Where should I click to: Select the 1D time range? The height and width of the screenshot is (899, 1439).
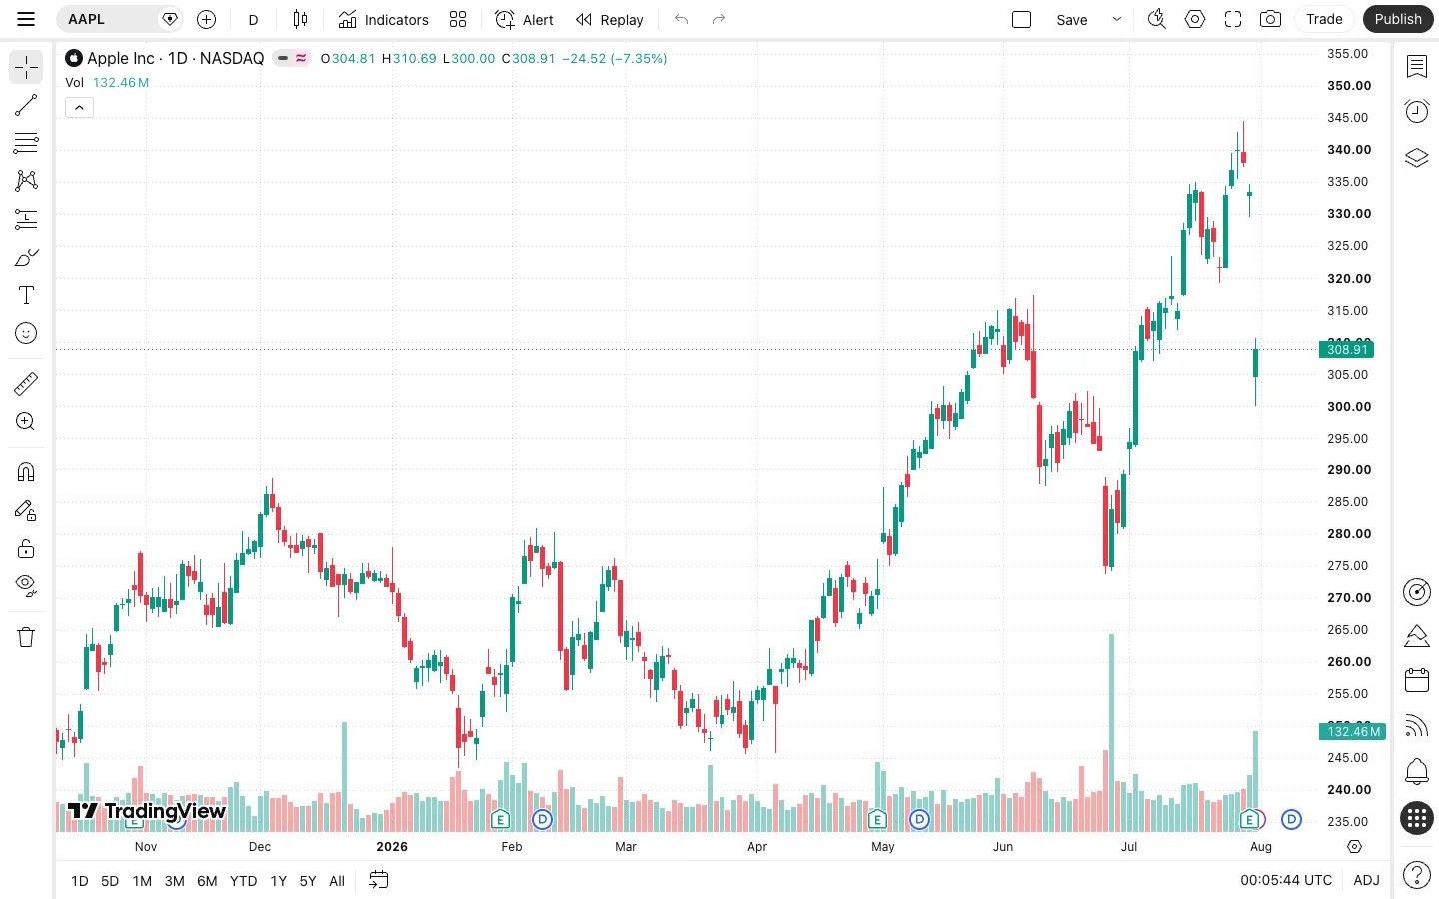tap(80, 881)
